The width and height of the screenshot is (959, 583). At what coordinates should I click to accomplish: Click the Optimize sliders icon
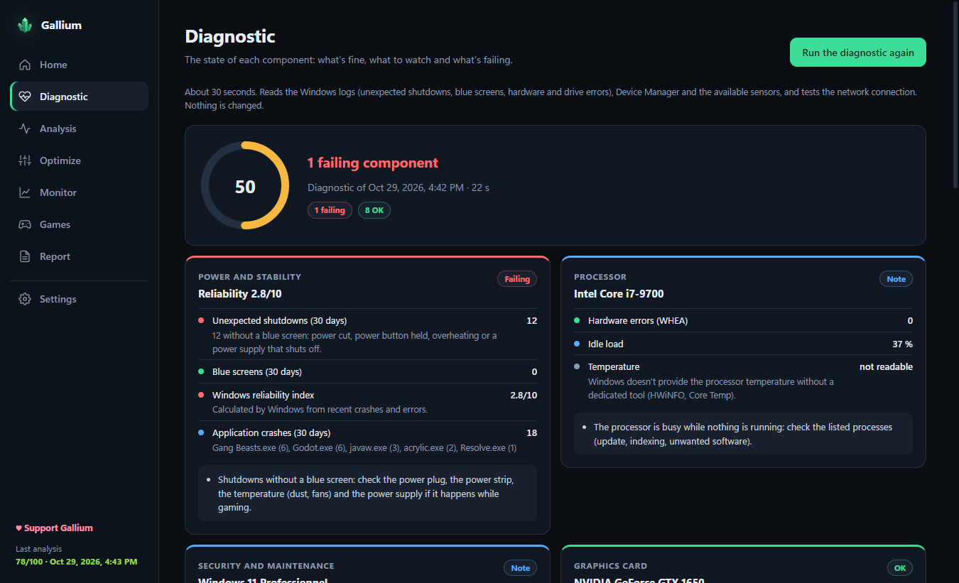25,160
